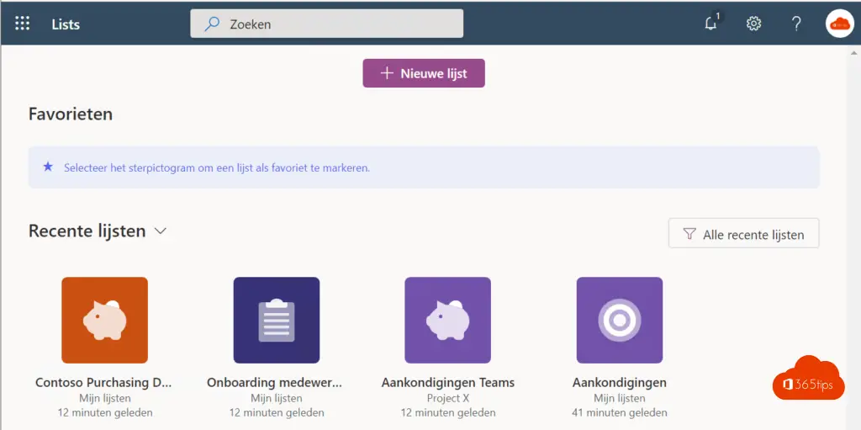The image size is (861, 430).
Task: Click the Zoeken search field
Action: point(327,24)
